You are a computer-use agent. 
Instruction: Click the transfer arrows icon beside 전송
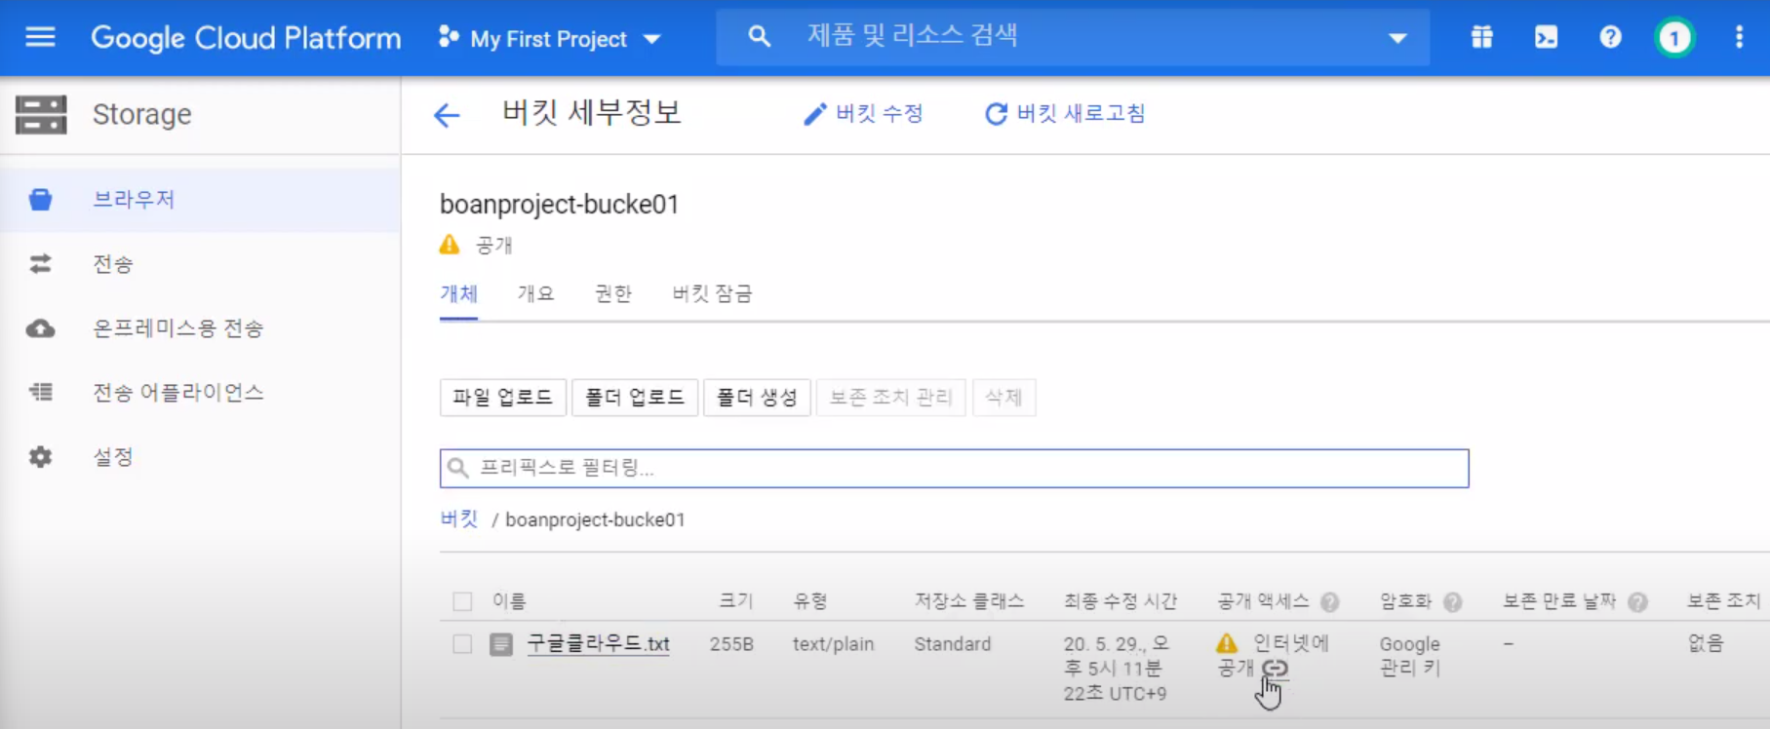[40, 264]
